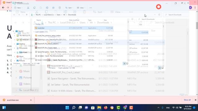Viewport: 198px width, 111px height.
Task: Click Local Disk (C:) in the breadcrumb
Action: [49, 15]
